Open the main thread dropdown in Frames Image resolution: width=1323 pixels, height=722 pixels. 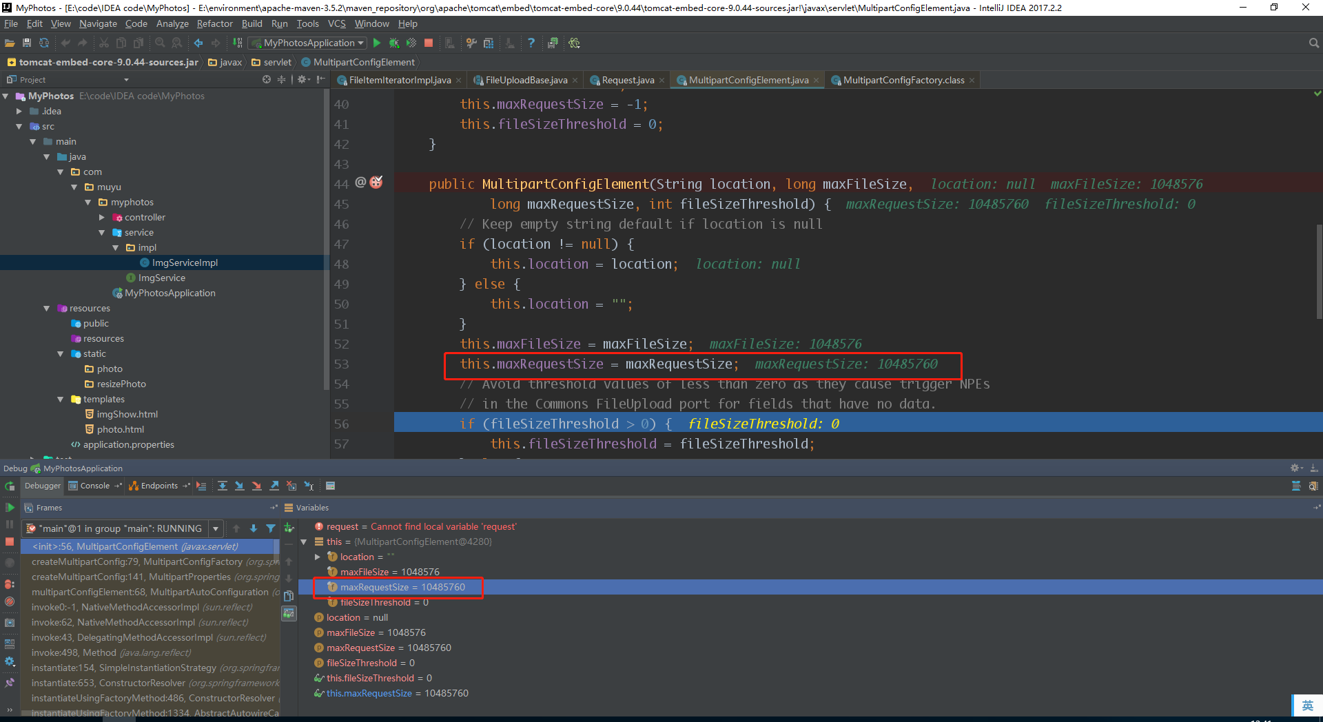click(x=215, y=528)
